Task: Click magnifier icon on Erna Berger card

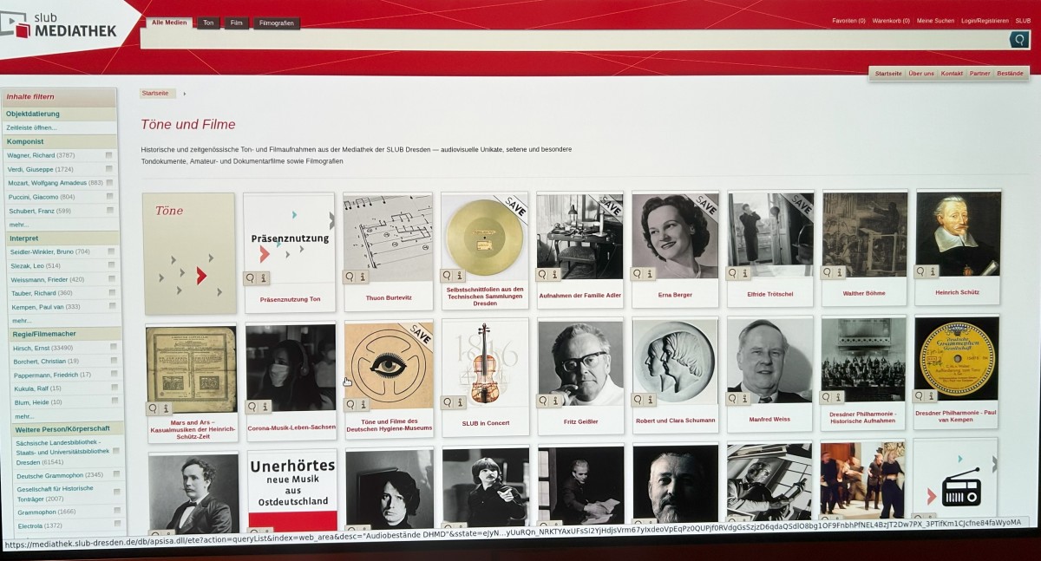Action: [x=638, y=273]
